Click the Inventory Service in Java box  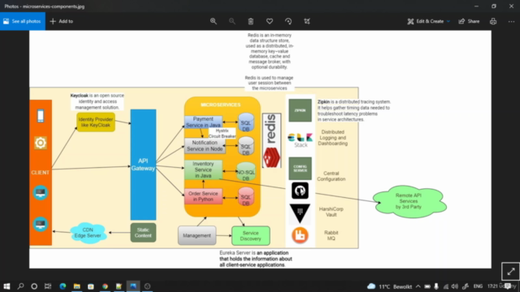coord(203,170)
